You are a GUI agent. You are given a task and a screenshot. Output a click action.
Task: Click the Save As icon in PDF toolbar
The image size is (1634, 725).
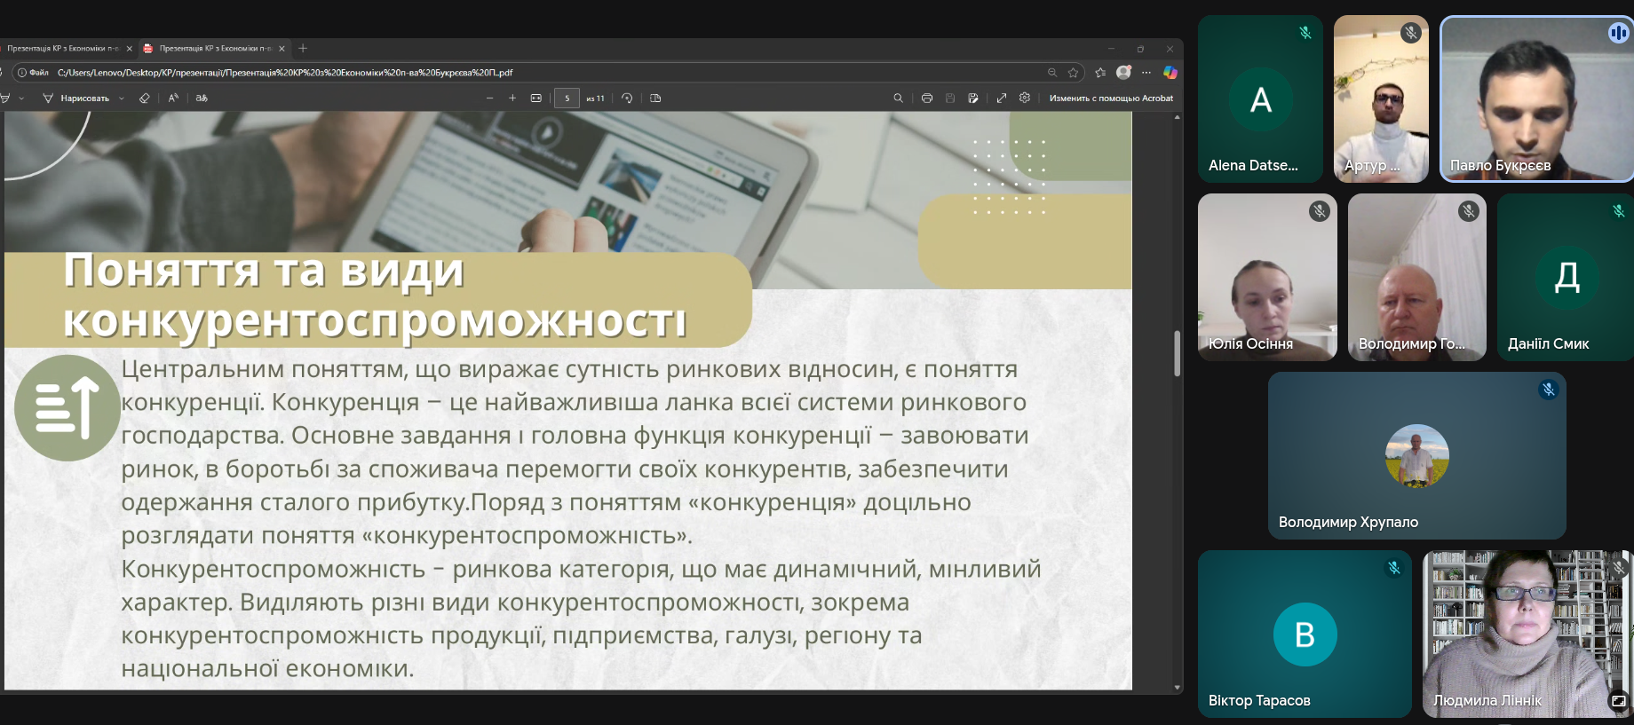point(973,99)
